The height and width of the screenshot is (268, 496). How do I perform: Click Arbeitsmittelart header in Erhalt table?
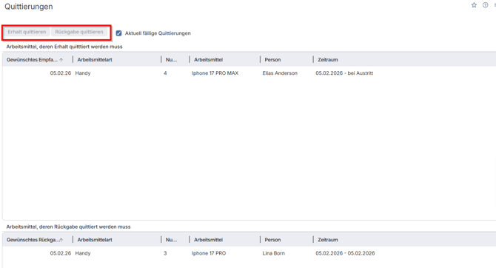95,59
